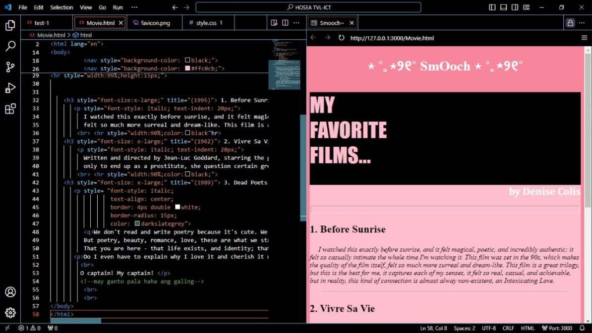This screenshot has height=333, width=592.
Task: Go forward with title bar arrow
Action: click(186, 7)
